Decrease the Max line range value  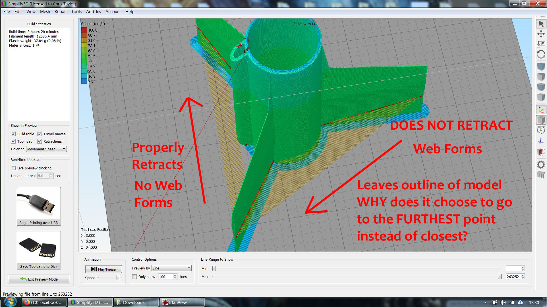click(523, 278)
